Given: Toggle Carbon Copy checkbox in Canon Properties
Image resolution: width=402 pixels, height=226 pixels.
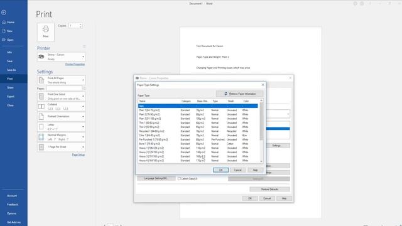Looking at the screenshot, I should pyautogui.click(x=179, y=178).
